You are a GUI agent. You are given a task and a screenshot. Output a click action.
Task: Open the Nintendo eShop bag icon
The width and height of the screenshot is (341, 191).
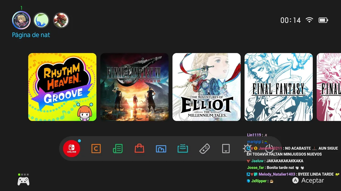(139, 149)
